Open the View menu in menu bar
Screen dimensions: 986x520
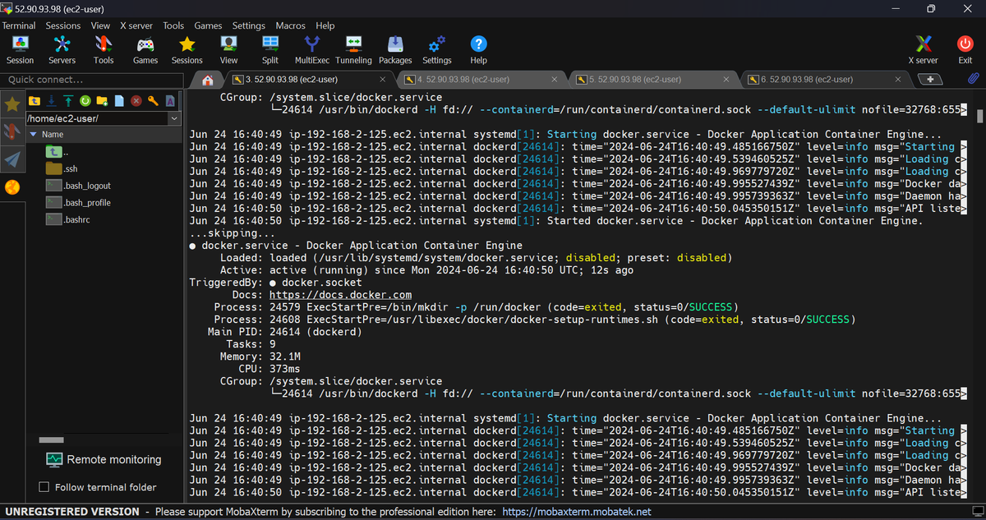coord(100,25)
